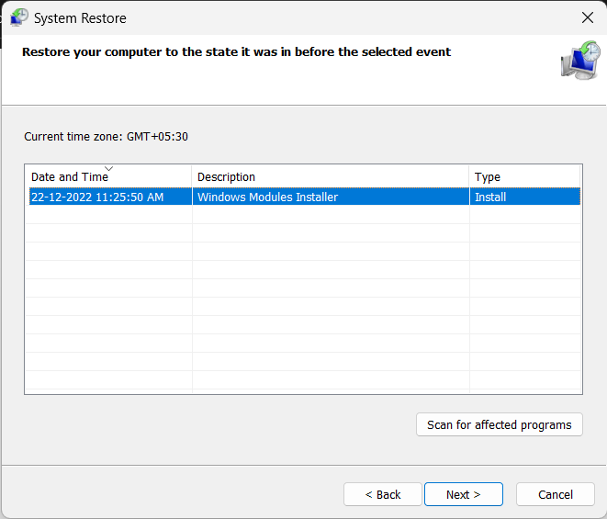Click the sort arrow above Date and Time
Screen dimensions: 607x519
coord(108,168)
